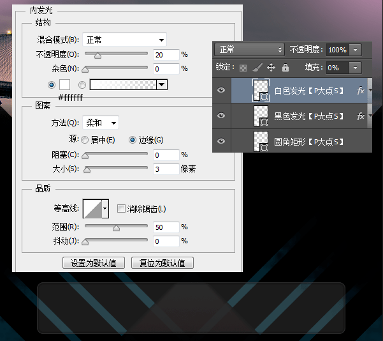Open the 混合模式 dropdown in inner glow
This screenshot has width=383, height=341.
[124, 40]
